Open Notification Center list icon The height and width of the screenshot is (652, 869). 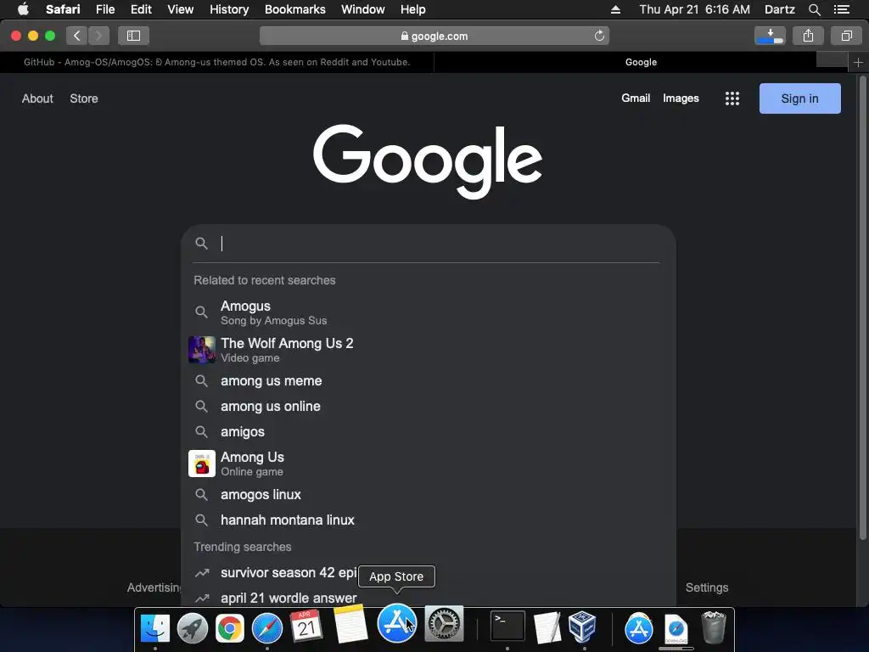click(x=841, y=9)
